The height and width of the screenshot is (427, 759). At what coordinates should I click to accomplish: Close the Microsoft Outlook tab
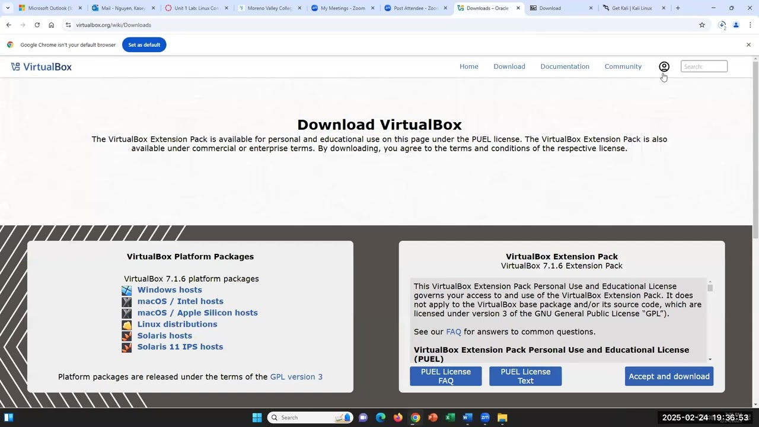(x=80, y=8)
